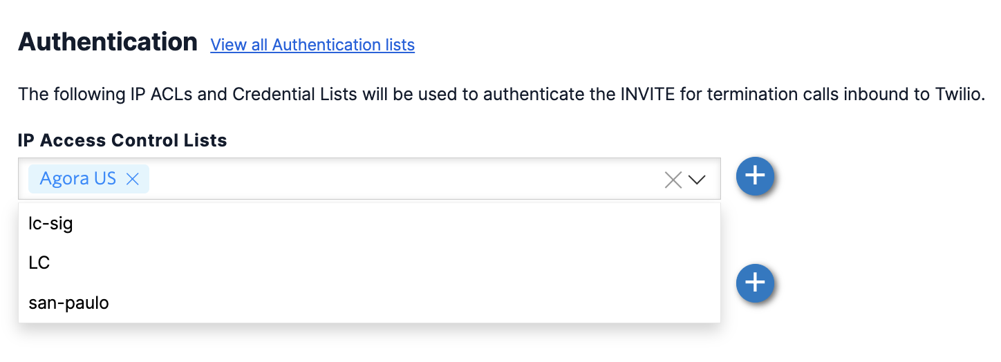Collapse the IP Access Control Lists dropdown
This screenshot has width=1001, height=362.
pos(697,180)
